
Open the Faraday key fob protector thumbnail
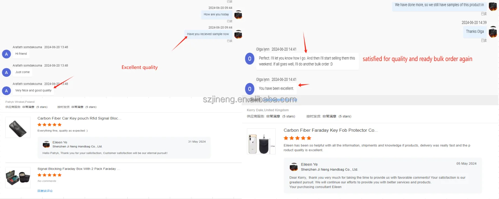tap(261, 141)
